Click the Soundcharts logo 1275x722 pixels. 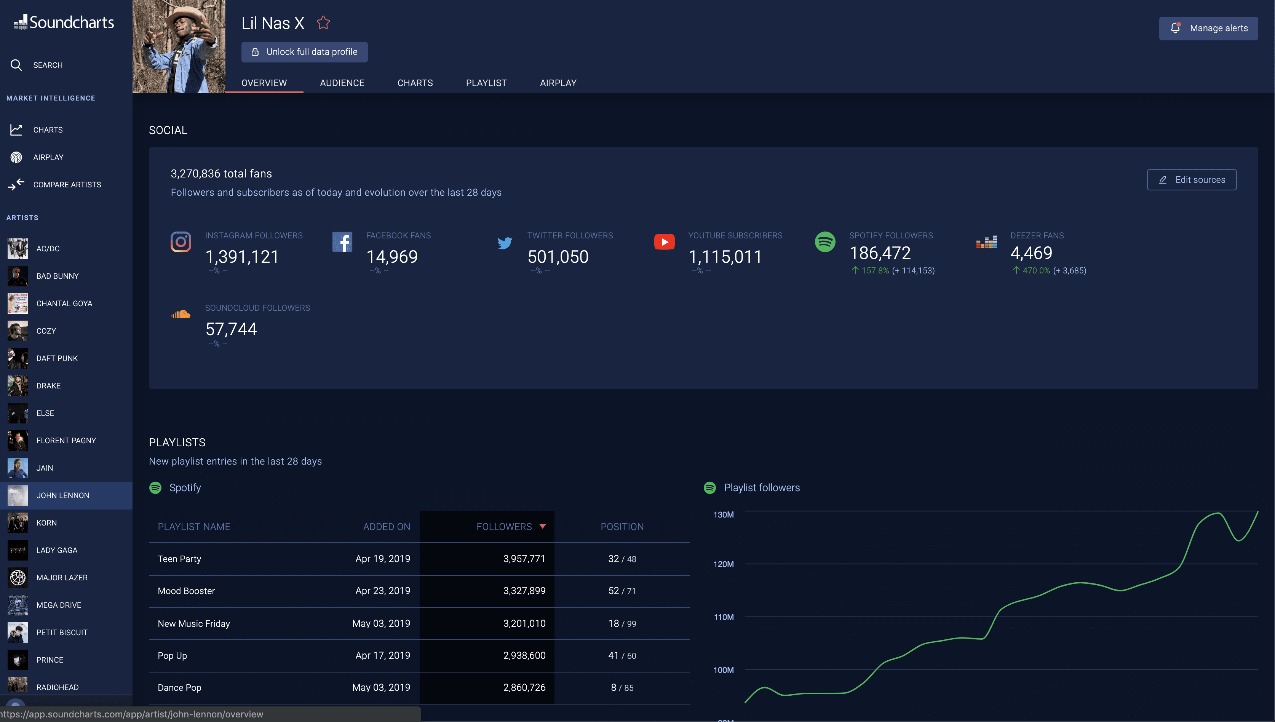tap(64, 22)
